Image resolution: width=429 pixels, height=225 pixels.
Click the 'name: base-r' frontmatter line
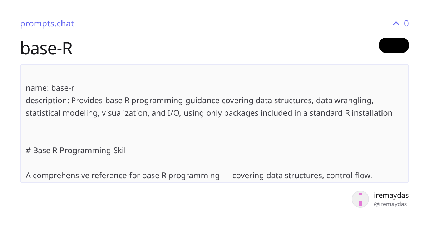pyautogui.click(x=50, y=88)
